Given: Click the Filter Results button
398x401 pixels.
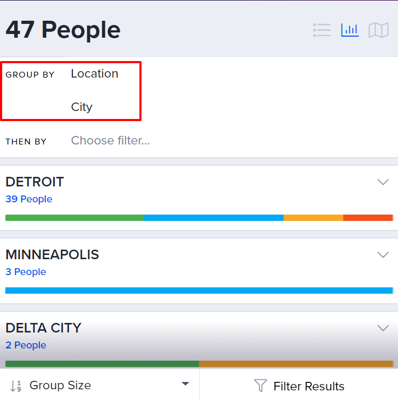Looking at the screenshot, I should point(299,386).
